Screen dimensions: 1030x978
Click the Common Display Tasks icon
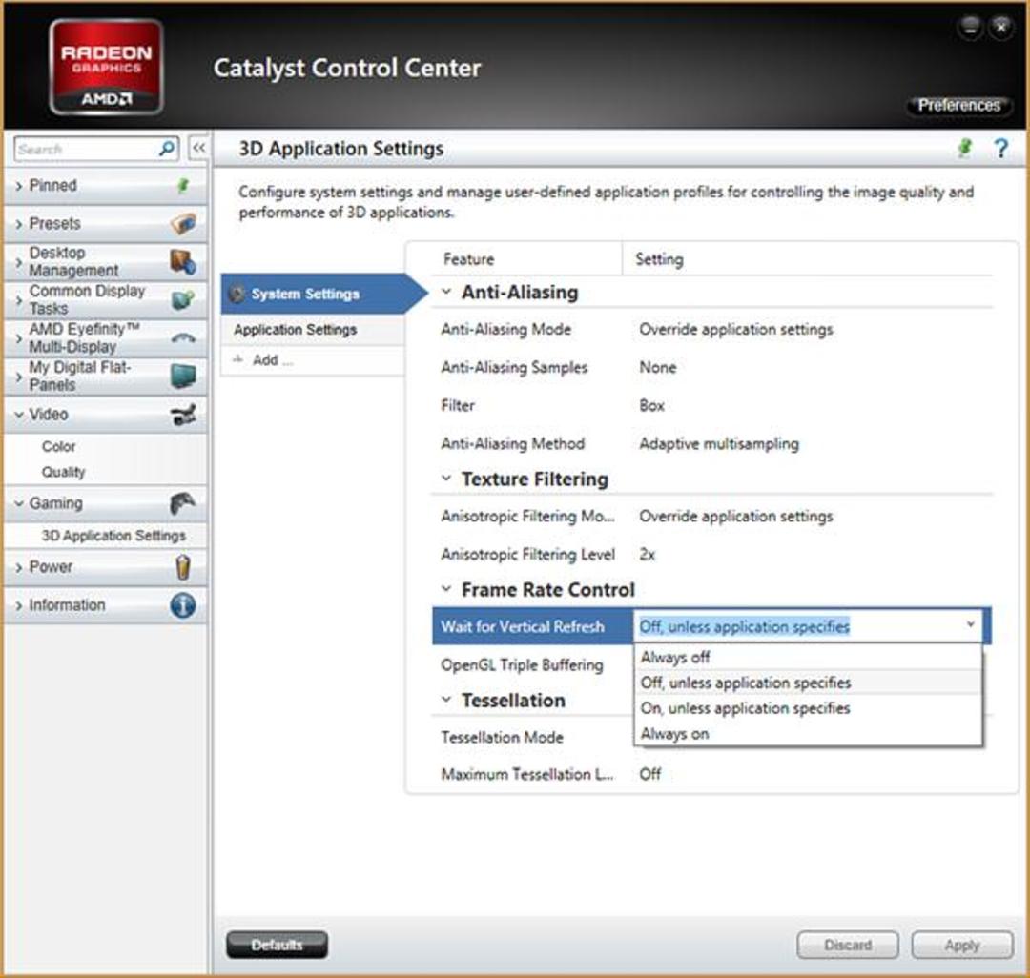point(183,300)
